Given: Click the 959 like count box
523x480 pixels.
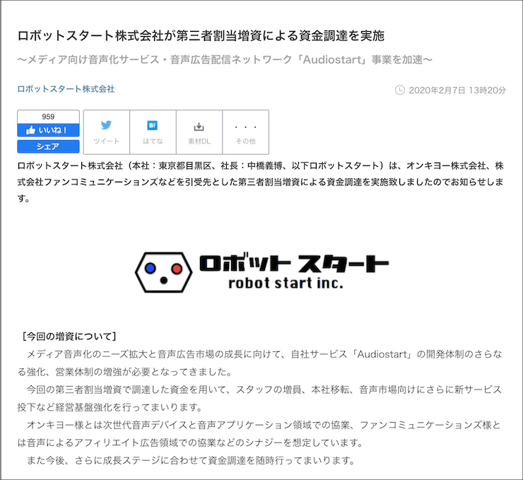Looking at the screenshot, I should [x=48, y=117].
